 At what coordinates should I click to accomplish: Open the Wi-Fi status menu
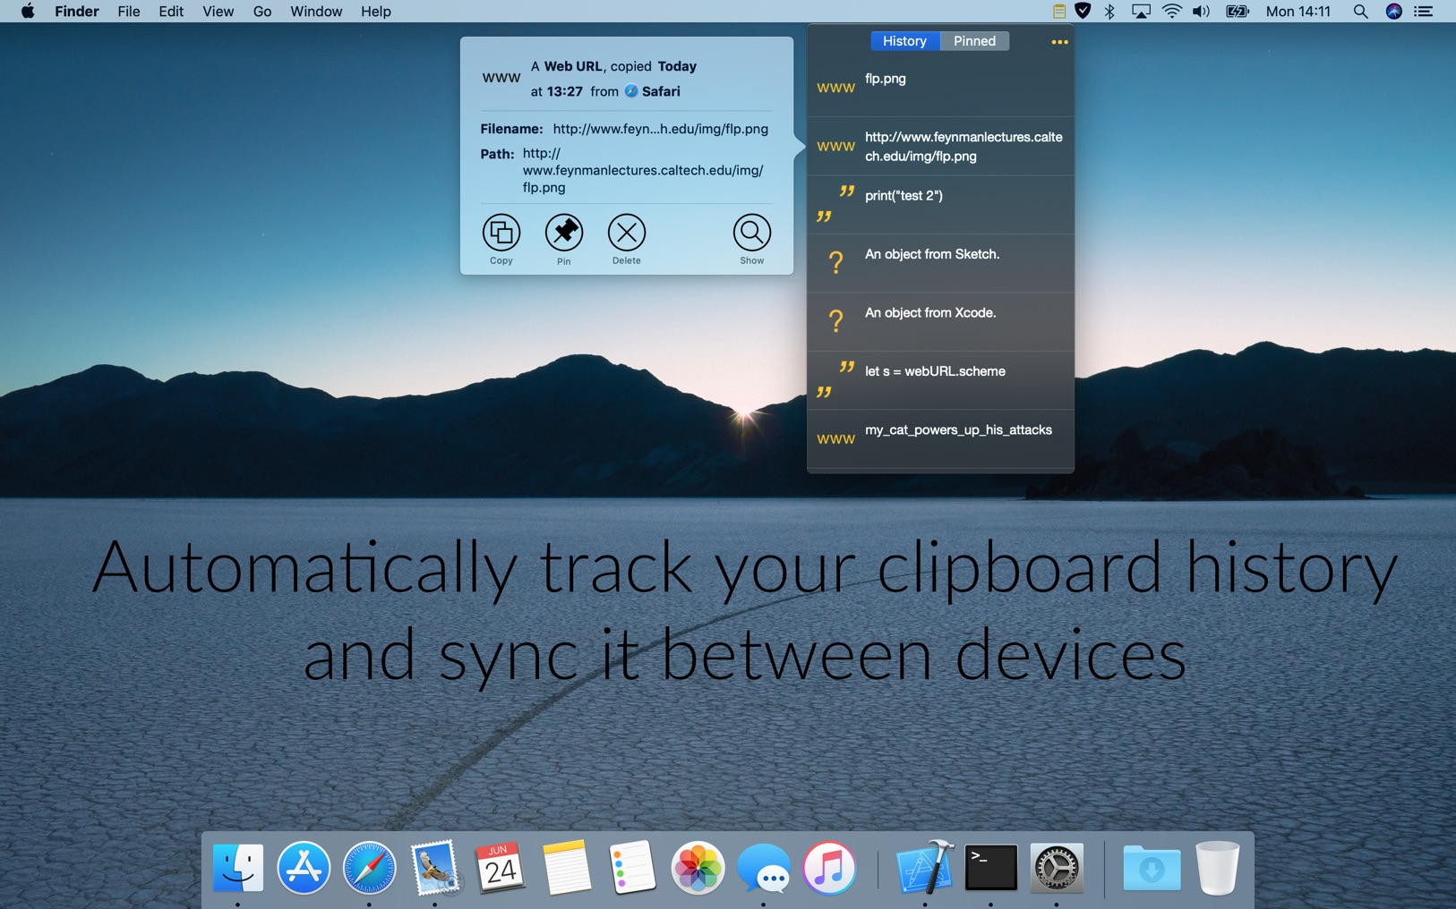(x=1171, y=12)
